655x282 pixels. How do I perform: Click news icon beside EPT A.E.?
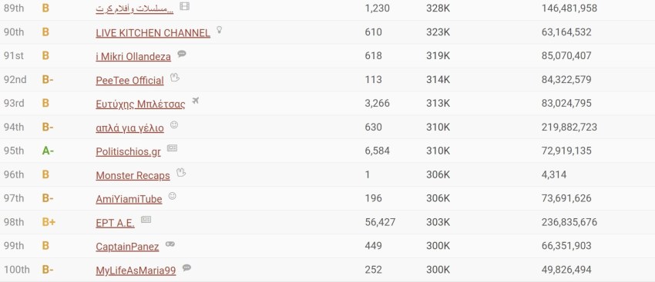146,220
